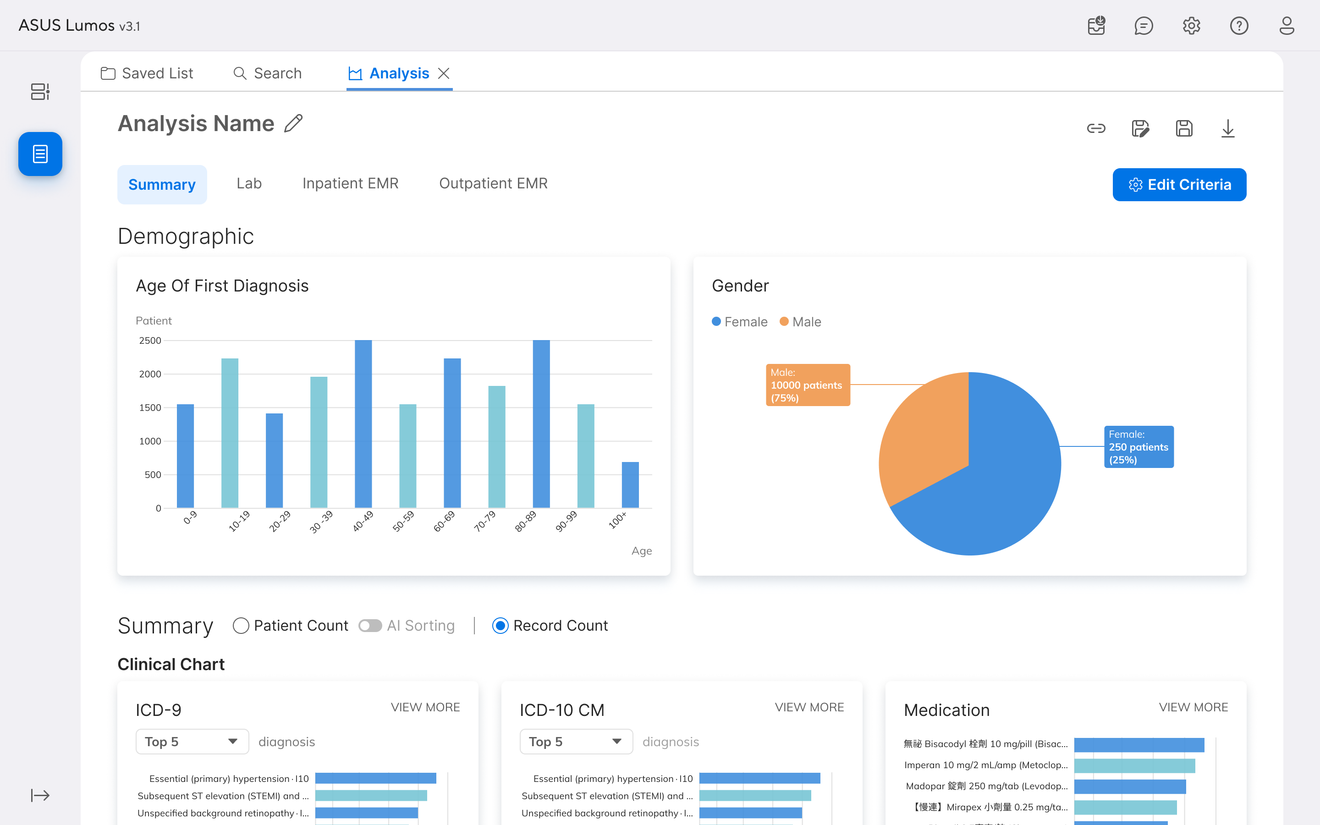Open the ICD-9 Top 5 dropdown

(192, 742)
